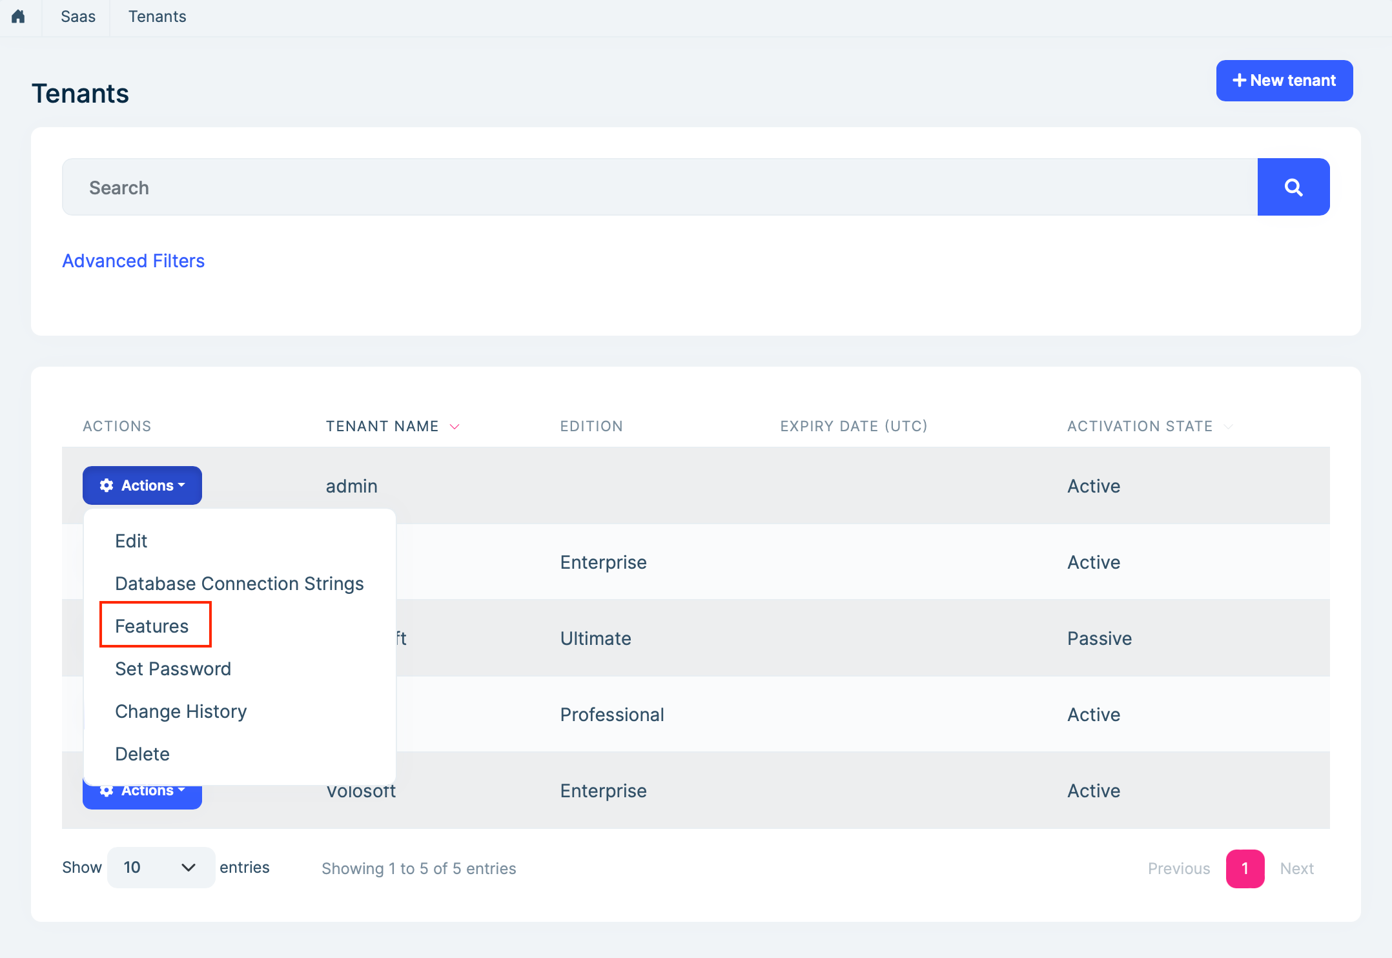Navigate to Saas breadcrumb item

[78, 17]
